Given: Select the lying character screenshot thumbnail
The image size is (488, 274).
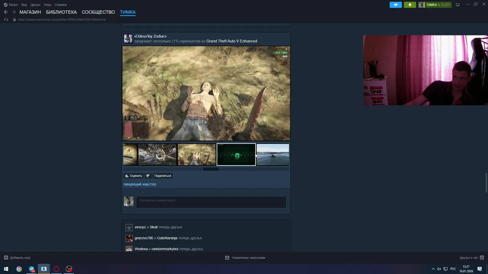Looking at the screenshot, I should [x=197, y=155].
